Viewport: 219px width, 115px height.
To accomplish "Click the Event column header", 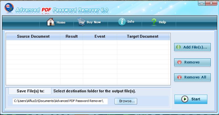I will 100,37.
